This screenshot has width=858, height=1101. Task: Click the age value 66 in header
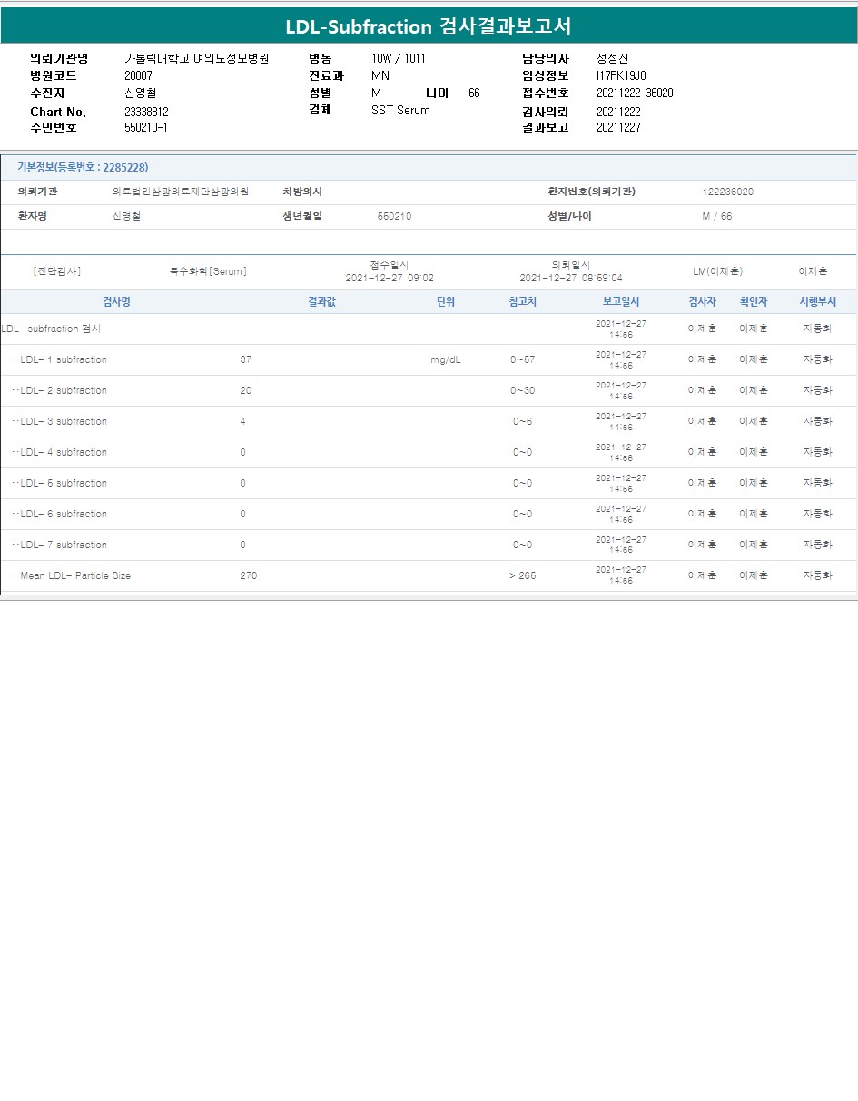pos(474,93)
